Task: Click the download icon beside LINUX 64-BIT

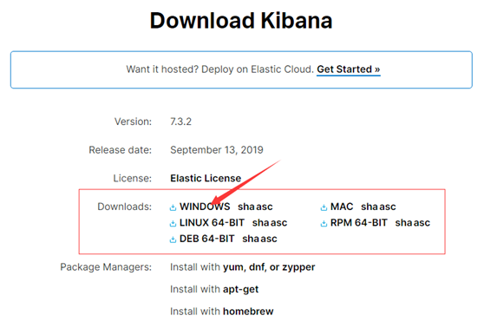Action: coord(173,224)
